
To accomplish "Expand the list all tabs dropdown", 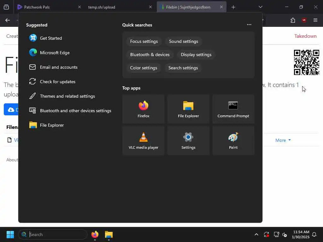I will pos(260,7).
